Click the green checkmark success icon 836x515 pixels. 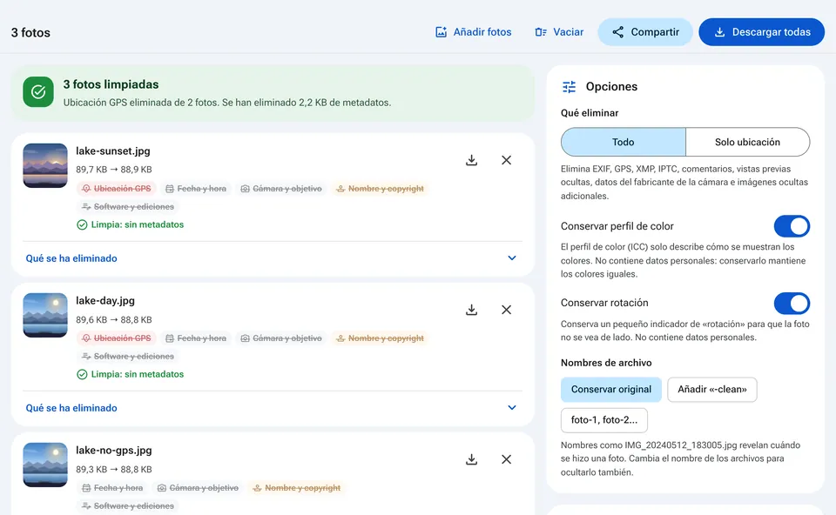(38, 92)
